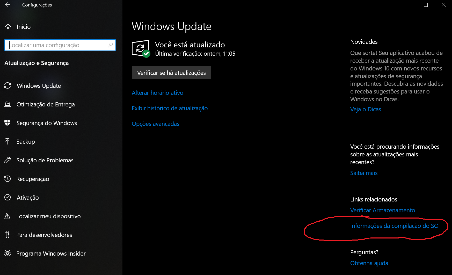
Task: Click the Última verificação: ontem, 11:05 text
Action: click(195, 54)
